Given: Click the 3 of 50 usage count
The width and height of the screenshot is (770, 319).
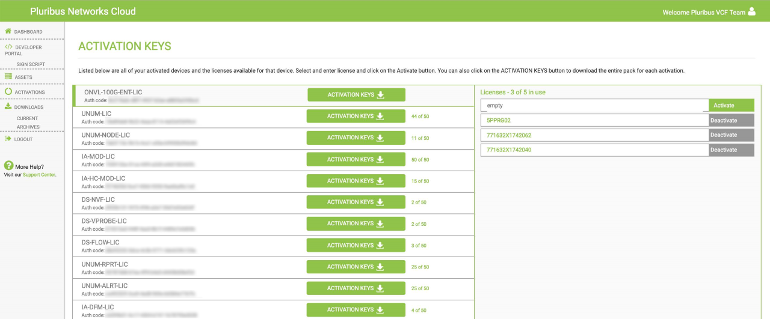Looking at the screenshot, I should point(419,246).
